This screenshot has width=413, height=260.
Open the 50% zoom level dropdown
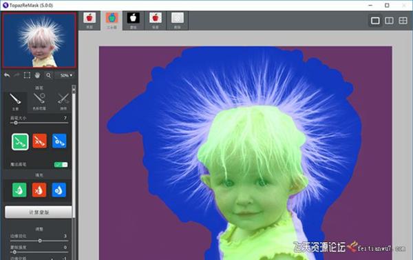coord(66,75)
